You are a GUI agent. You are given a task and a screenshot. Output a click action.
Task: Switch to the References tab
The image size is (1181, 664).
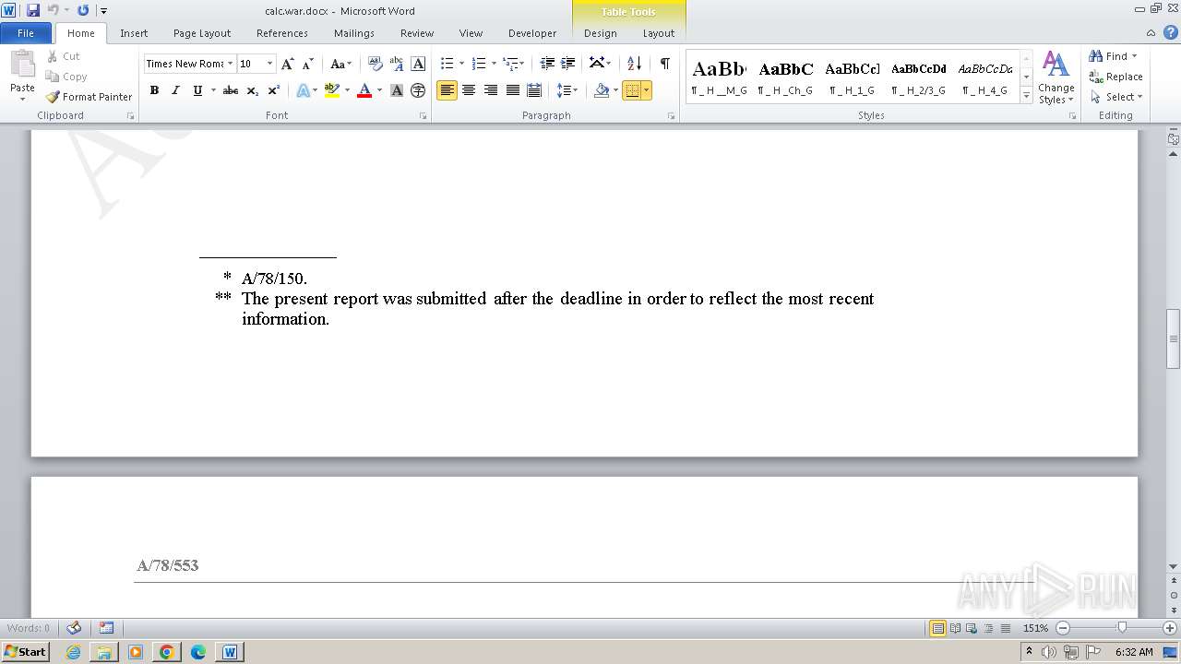click(282, 33)
